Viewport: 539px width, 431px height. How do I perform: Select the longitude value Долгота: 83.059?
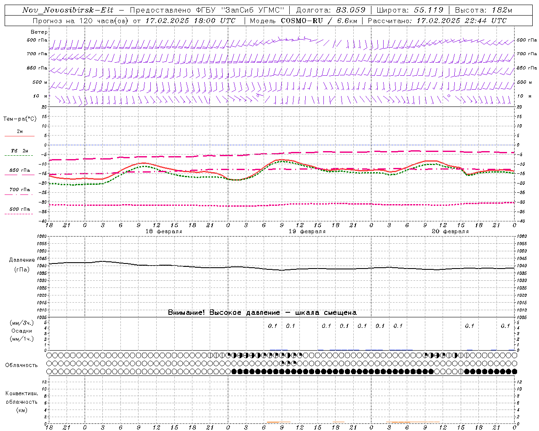coord(331,10)
